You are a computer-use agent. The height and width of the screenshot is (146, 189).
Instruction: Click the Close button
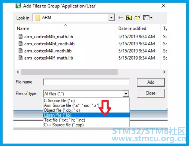(151, 93)
